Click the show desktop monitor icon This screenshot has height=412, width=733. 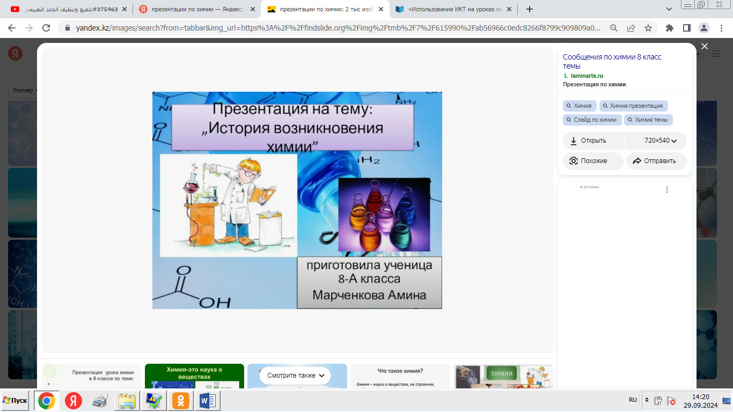[727, 401]
